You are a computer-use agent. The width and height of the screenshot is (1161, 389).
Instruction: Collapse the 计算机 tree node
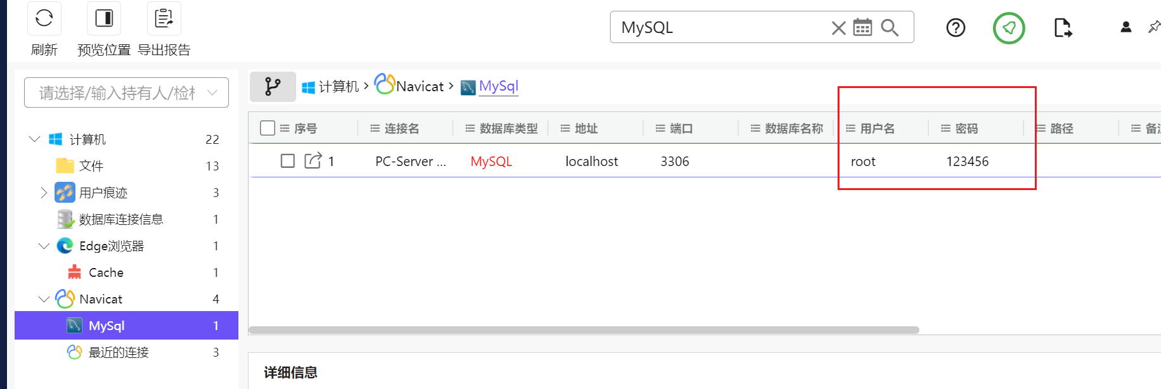[35, 139]
